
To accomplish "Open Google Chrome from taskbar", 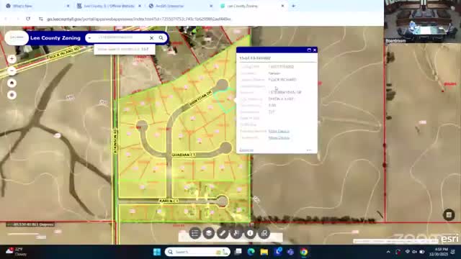I will click(304, 252).
